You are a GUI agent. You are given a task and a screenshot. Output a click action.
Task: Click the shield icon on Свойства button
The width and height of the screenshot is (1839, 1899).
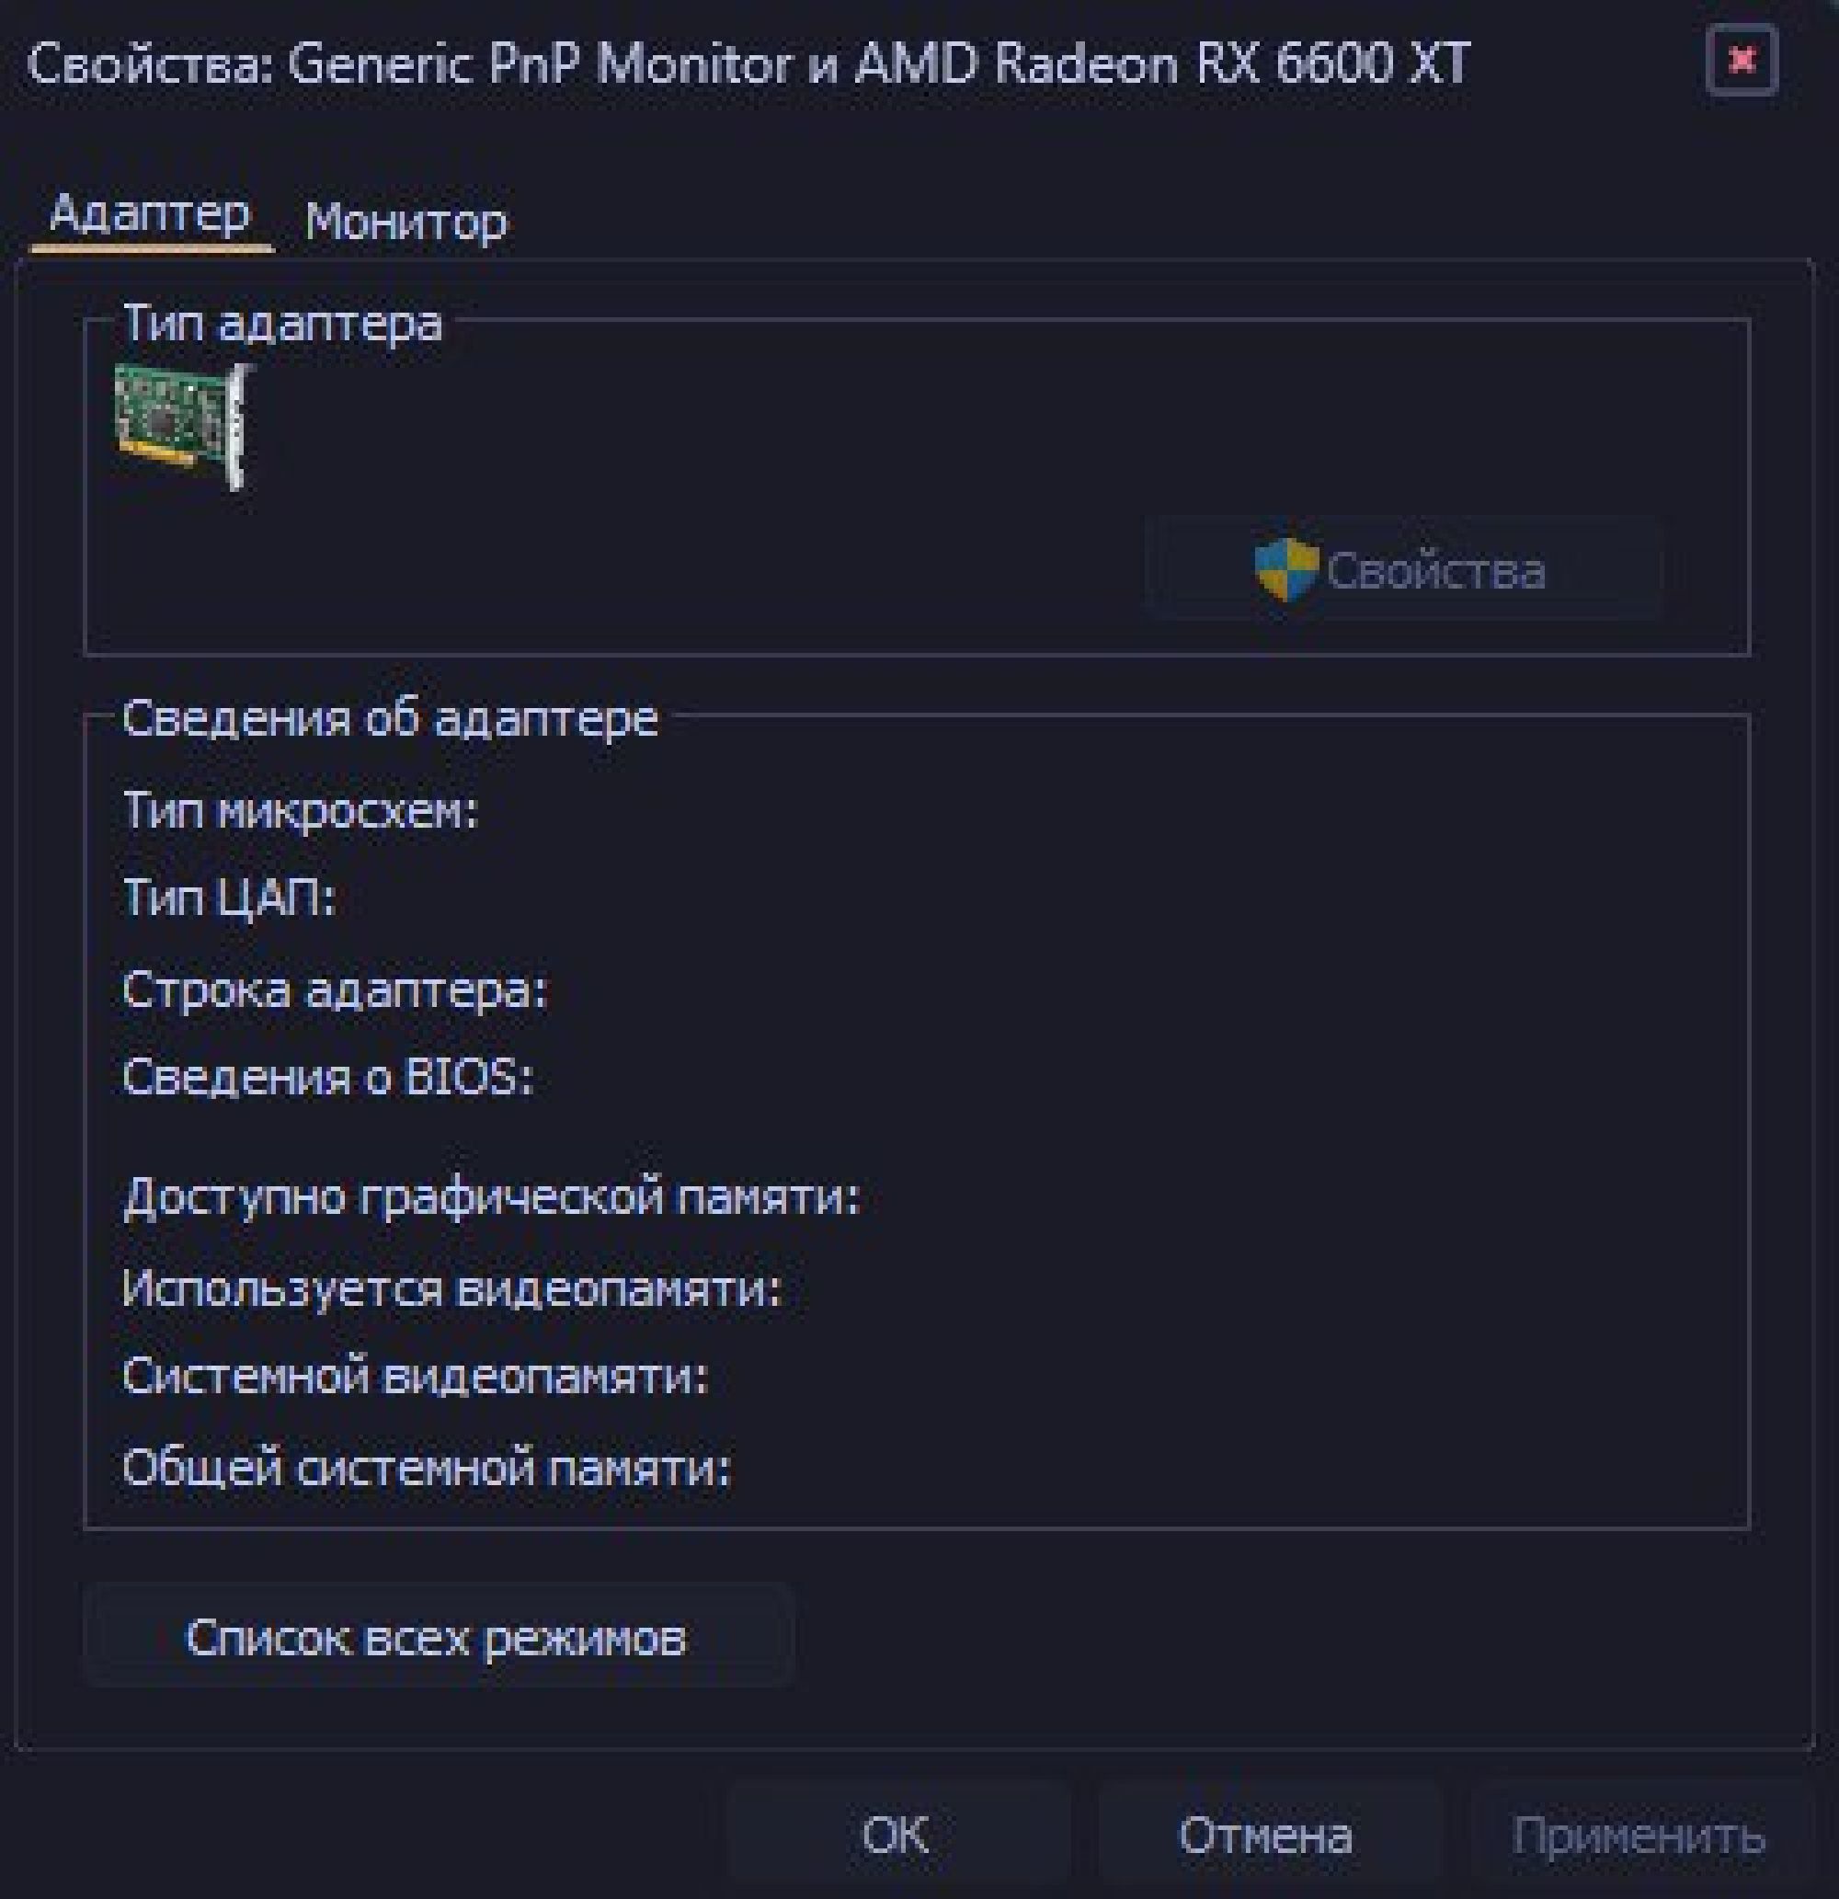pyautogui.click(x=1285, y=568)
